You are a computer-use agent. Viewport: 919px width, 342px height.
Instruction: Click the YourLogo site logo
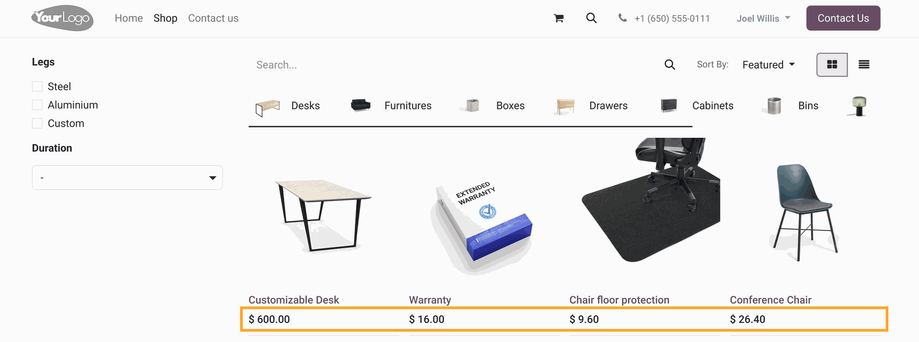(62, 18)
